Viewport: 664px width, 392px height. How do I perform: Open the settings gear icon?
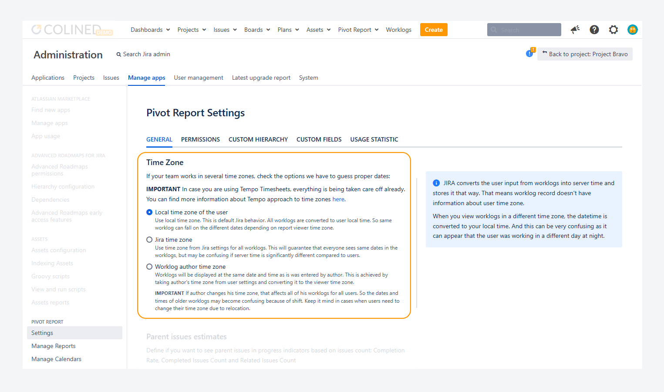(x=613, y=30)
